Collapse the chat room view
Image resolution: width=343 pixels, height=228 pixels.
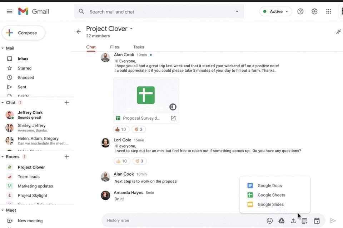(338, 32)
